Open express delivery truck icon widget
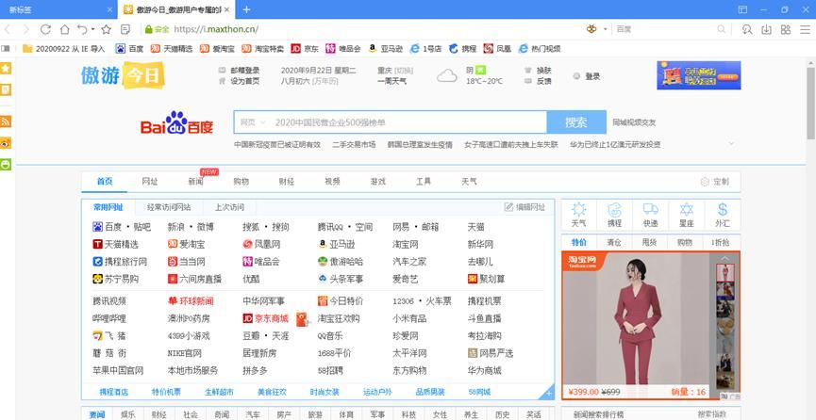The width and height of the screenshot is (816, 420). (651, 215)
